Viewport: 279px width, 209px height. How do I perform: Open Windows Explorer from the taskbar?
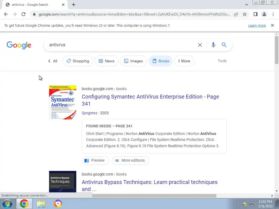click(41, 204)
